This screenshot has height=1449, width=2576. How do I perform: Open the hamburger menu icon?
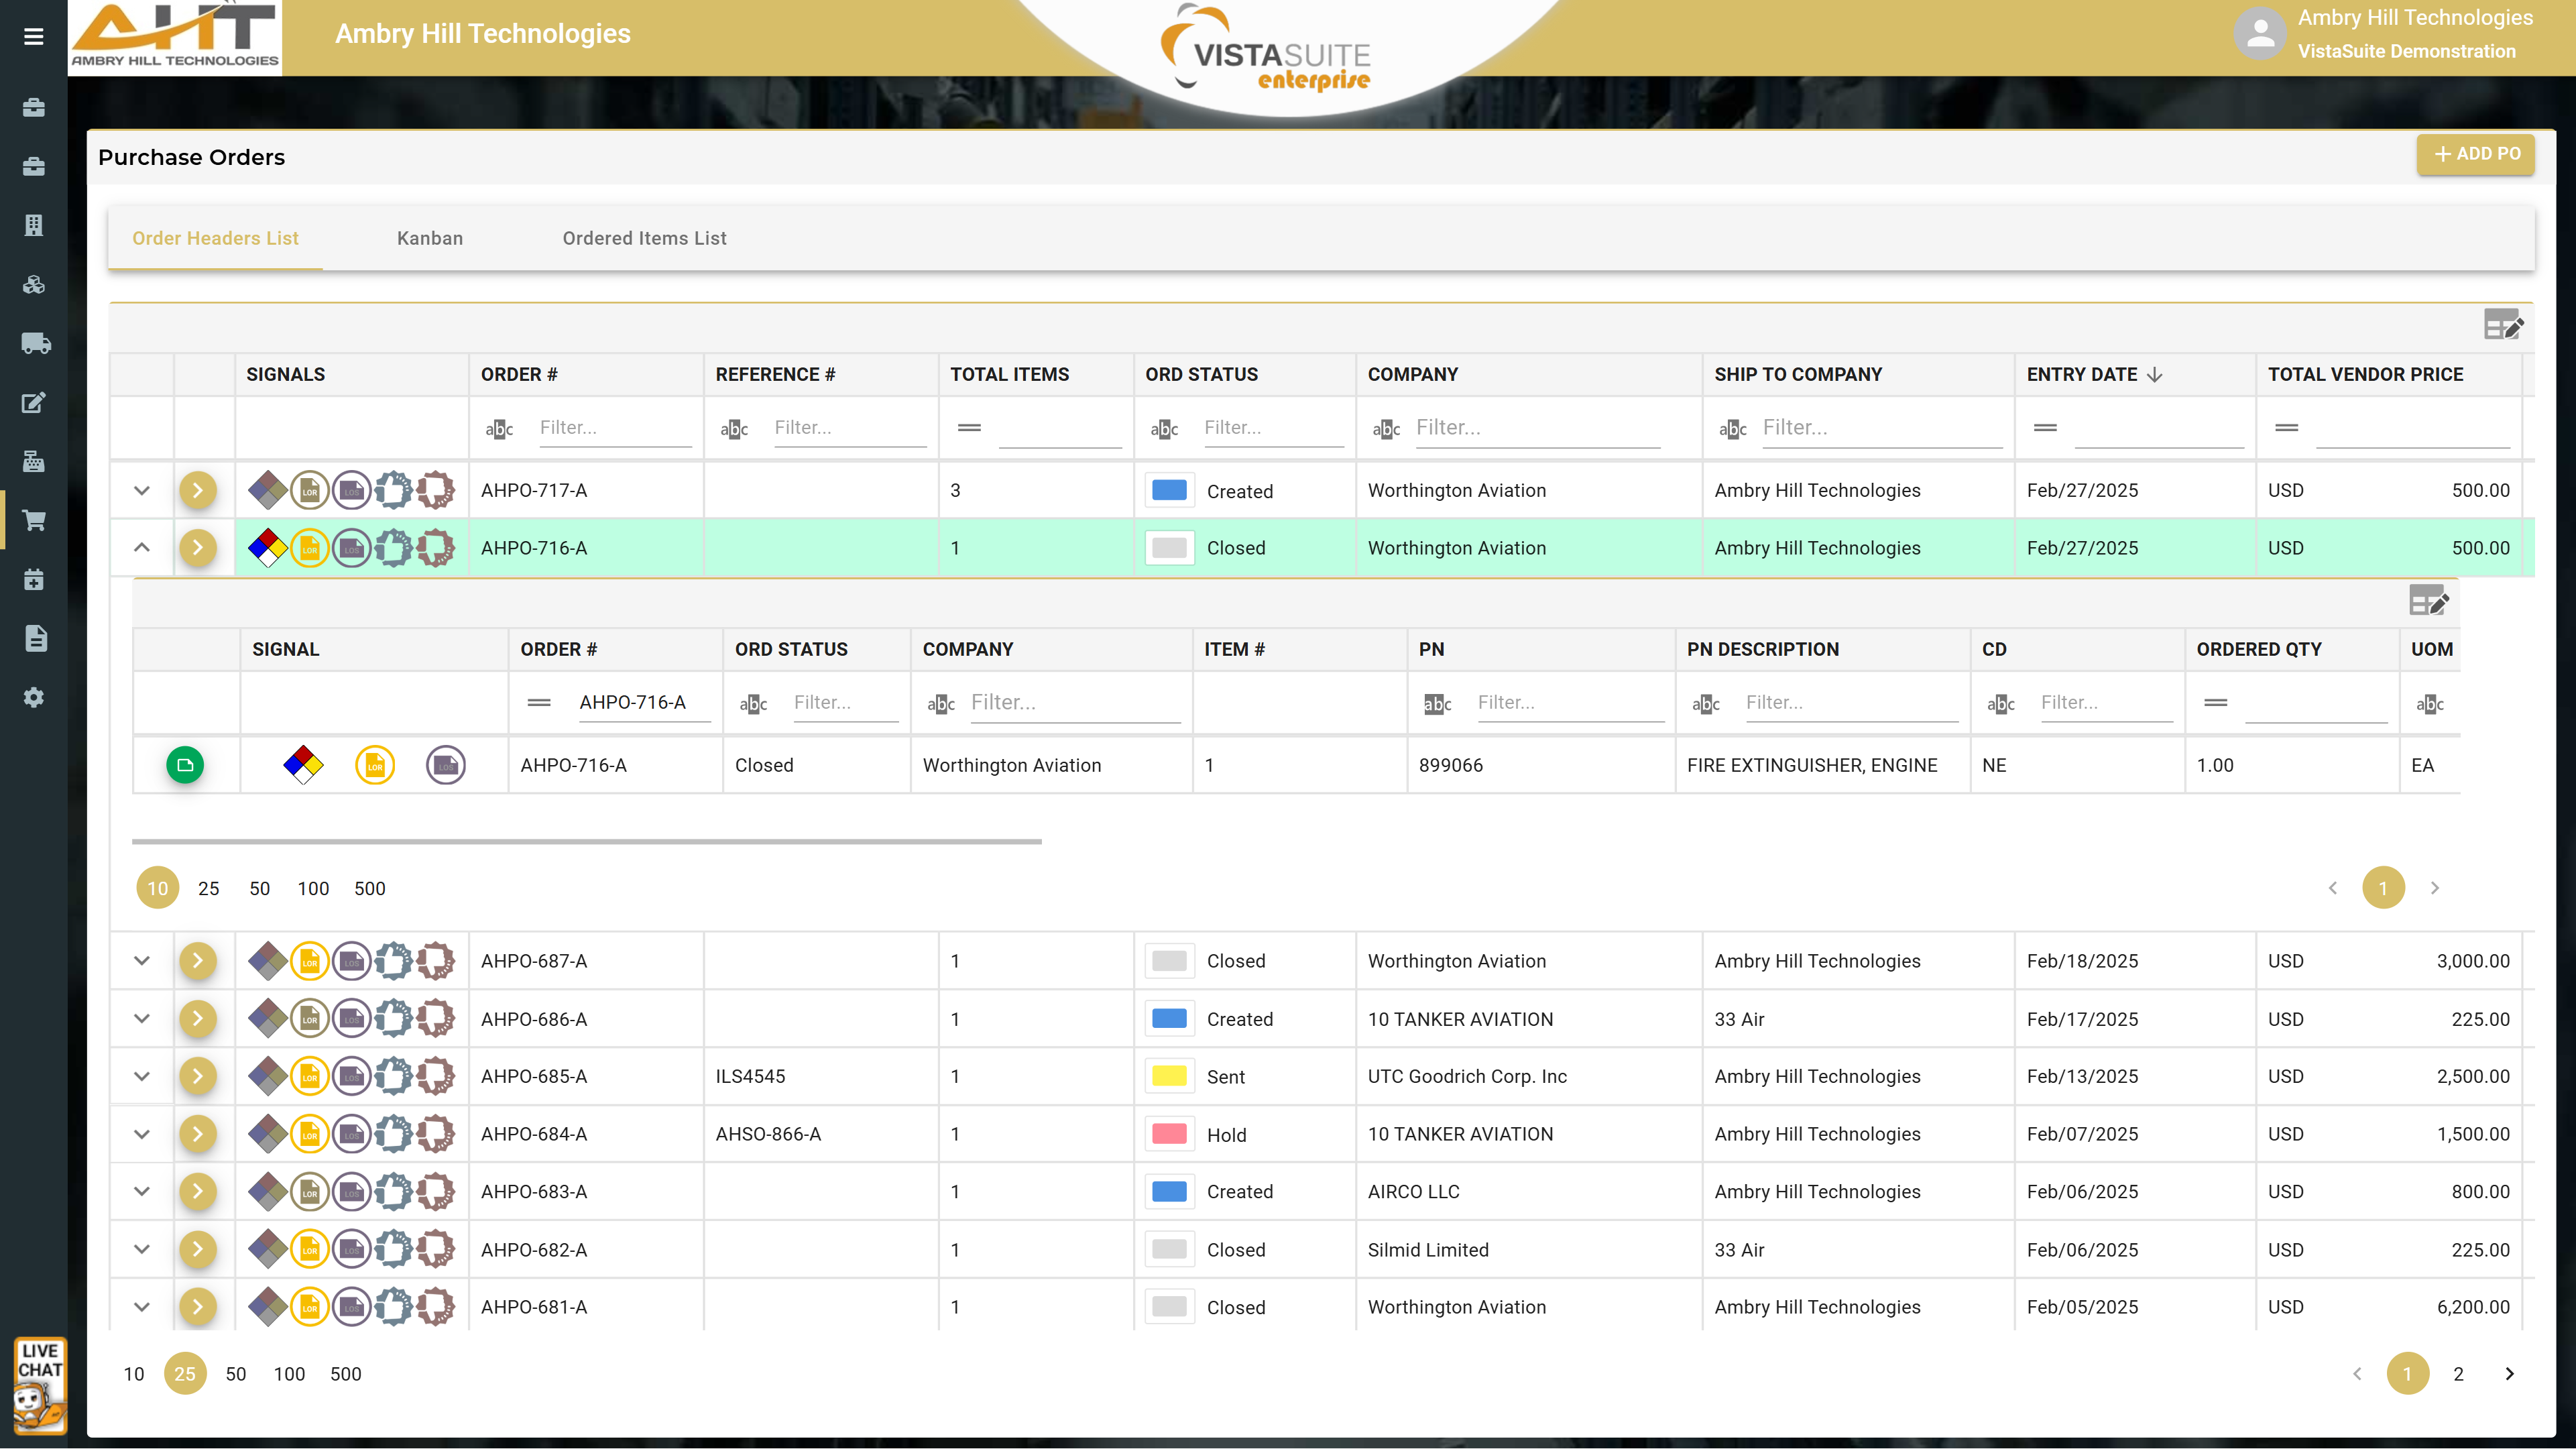click(x=33, y=37)
